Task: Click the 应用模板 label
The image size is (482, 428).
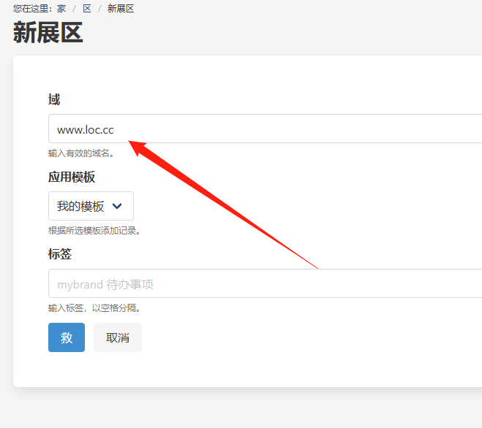Action: click(x=72, y=177)
